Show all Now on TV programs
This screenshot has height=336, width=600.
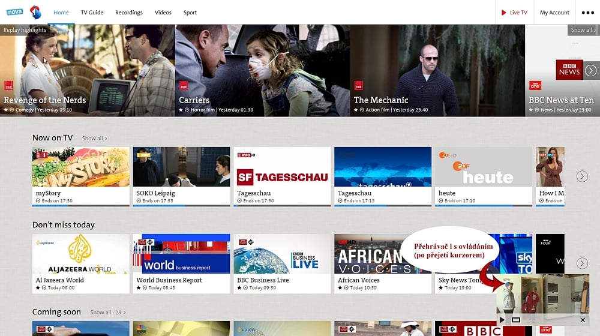pos(94,139)
